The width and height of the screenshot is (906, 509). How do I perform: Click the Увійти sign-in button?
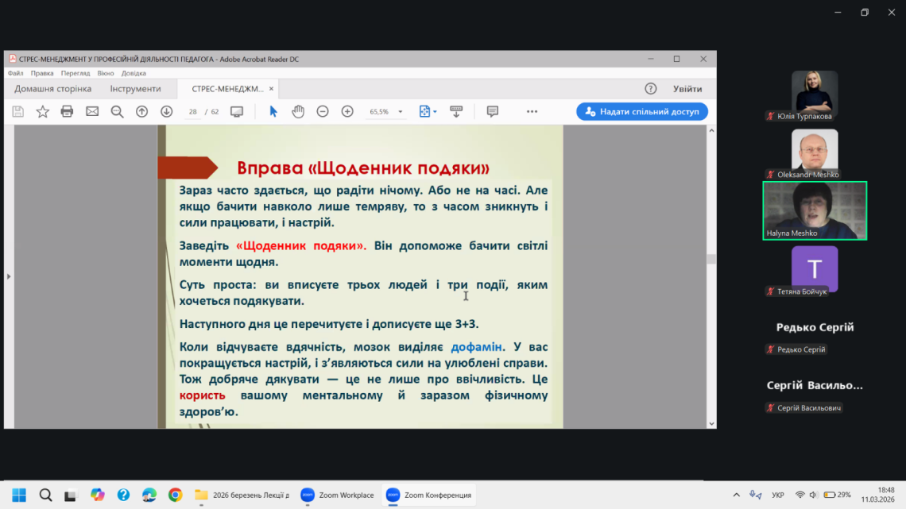[x=687, y=89]
